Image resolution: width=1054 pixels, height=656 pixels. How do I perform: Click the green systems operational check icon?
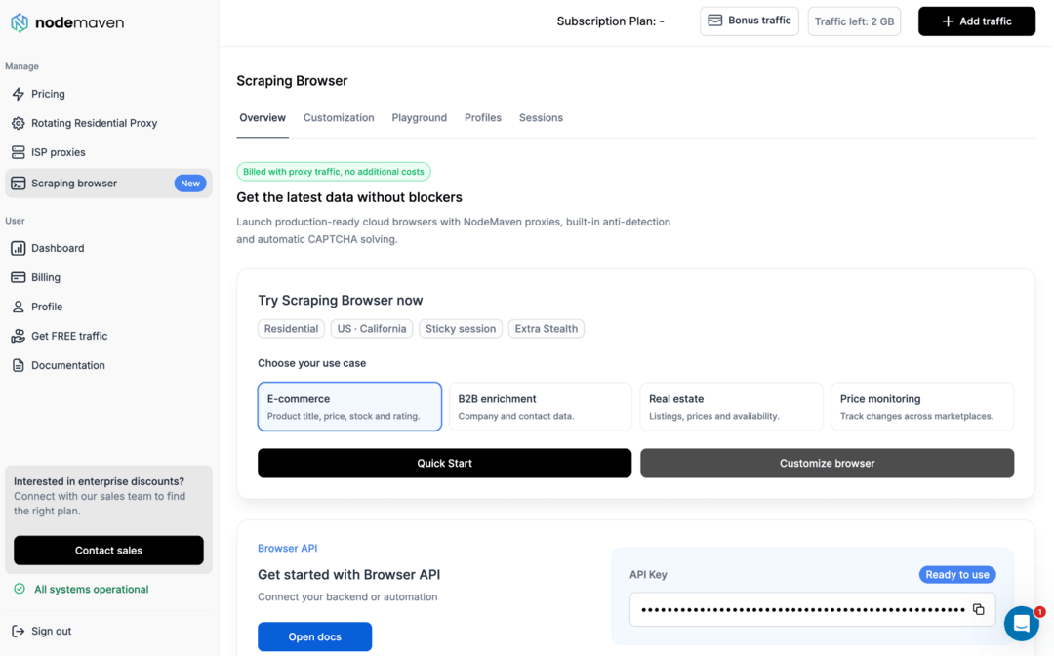[x=20, y=589]
